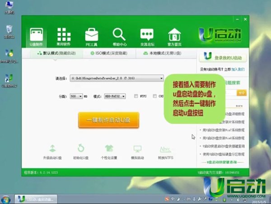Open PE工具 briefcase icon
Viewport: 271px width, 204px height.
pos(91,37)
